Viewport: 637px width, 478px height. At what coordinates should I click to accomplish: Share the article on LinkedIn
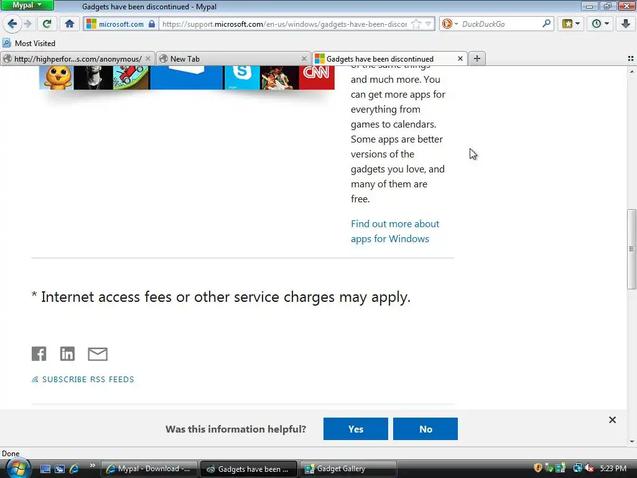(67, 354)
